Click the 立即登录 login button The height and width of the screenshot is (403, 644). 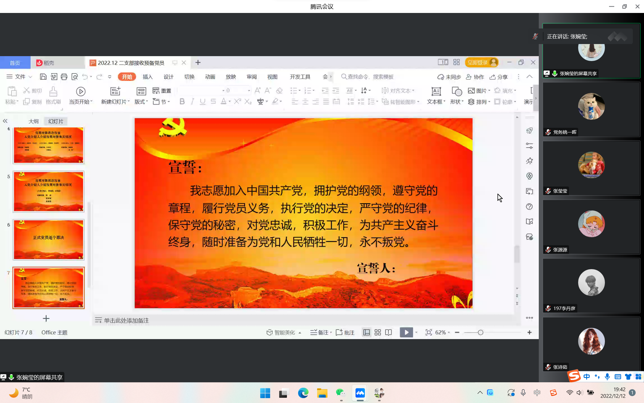pyautogui.click(x=482, y=62)
